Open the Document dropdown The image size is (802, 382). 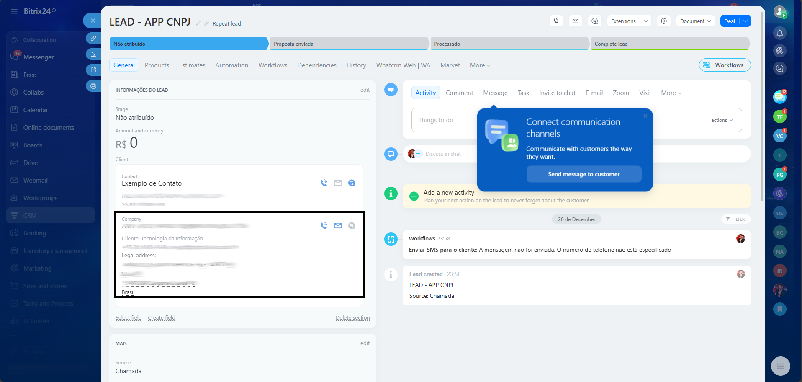pyautogui.click(x=695, y=21)
